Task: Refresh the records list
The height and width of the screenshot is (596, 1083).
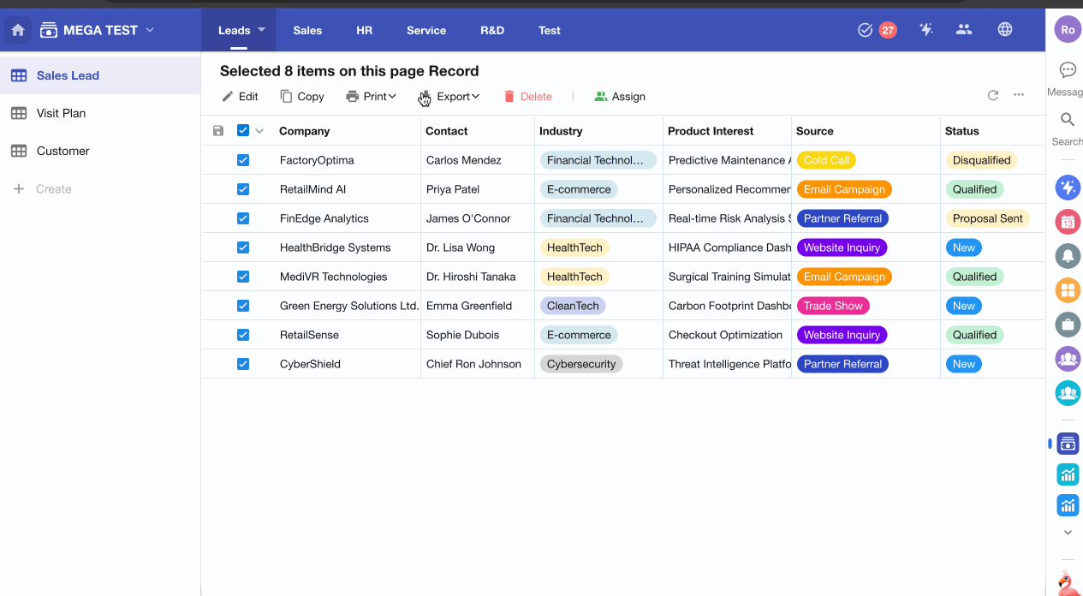Action: pos(993,95)
